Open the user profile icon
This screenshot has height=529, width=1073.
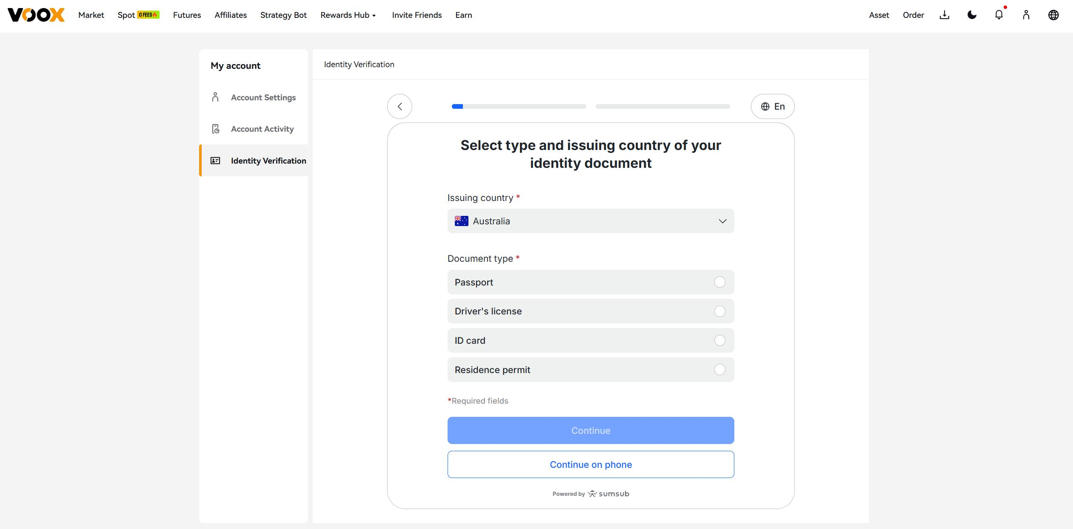point(1026,15)
